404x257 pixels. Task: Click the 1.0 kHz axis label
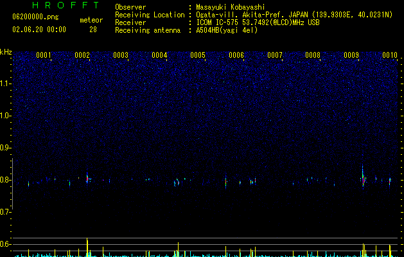point(6,116)
